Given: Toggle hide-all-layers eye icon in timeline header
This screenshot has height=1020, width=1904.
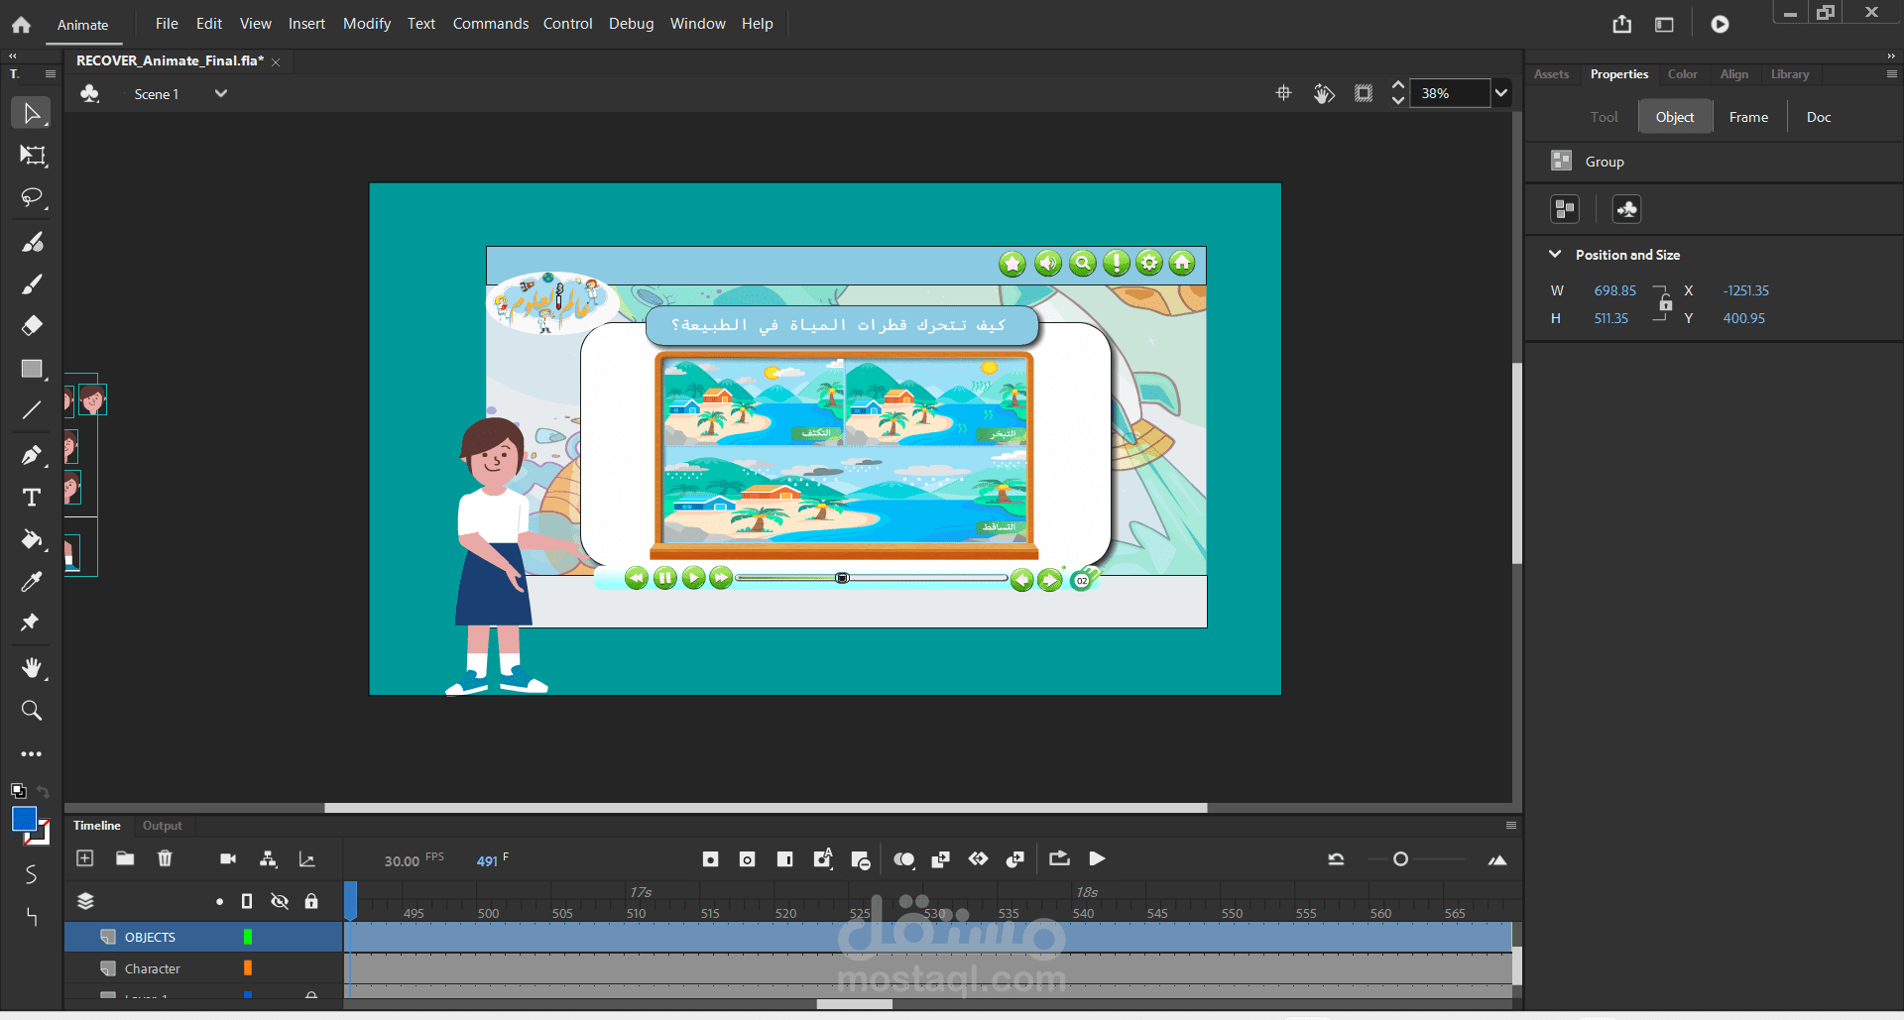Looking at the screenshot, I should [x=280, y=901].
